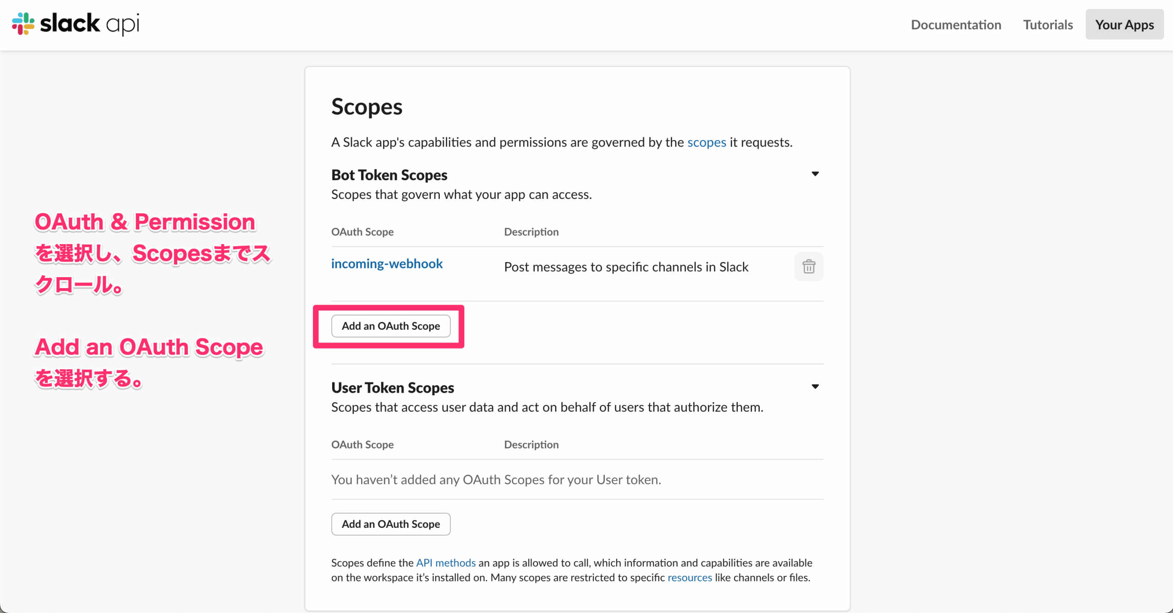Go to Your Apps
This screenshot has width=1173, height=613.
pyautogui.click(x=1124, y=24)
